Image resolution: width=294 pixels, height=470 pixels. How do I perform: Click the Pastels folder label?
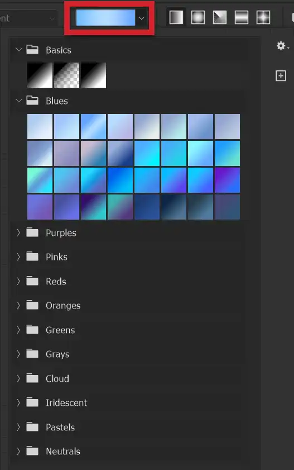click(60, 427)
